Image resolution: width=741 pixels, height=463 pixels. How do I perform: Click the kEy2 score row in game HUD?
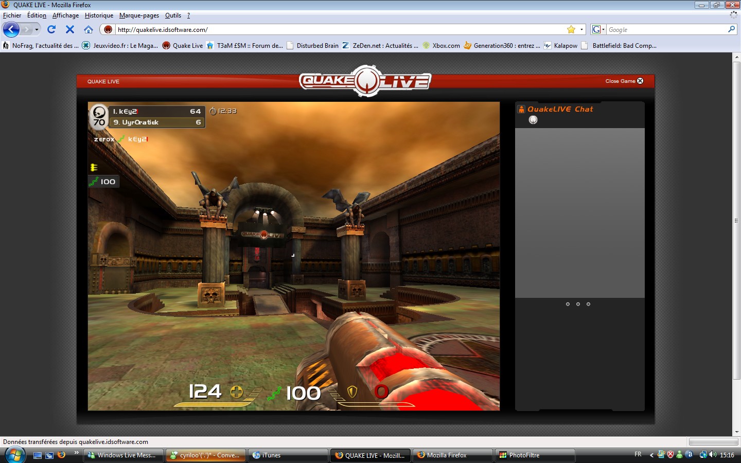pyautogui.click(x=156, y=111)
